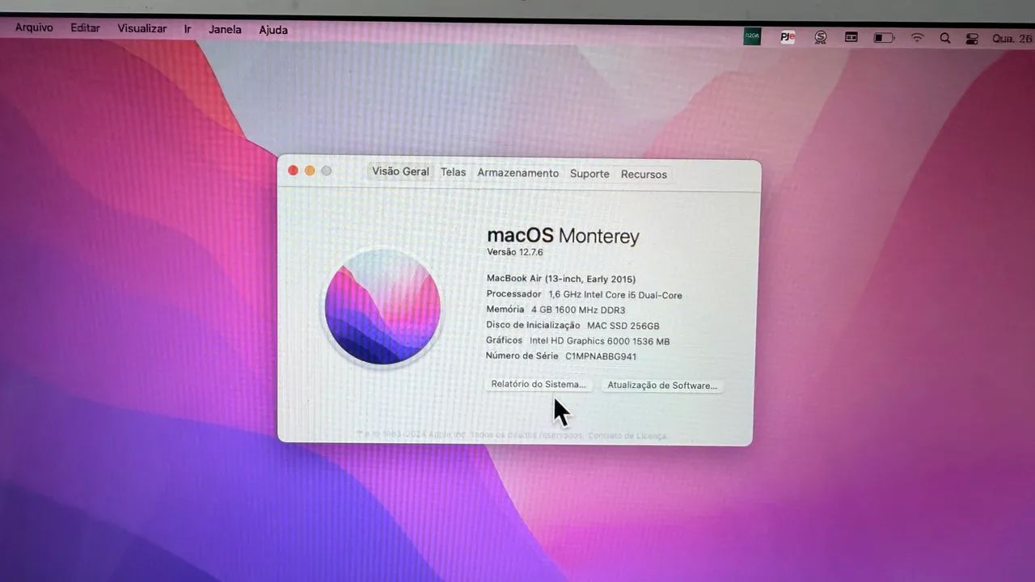Screen dimensions: 1035x582
Task: Open Relatório do Sistema
Action: 539,384
